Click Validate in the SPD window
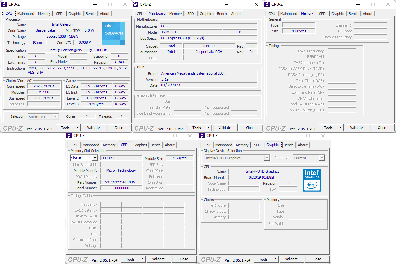This screenshot has width=396, height=264. point(158,259)
